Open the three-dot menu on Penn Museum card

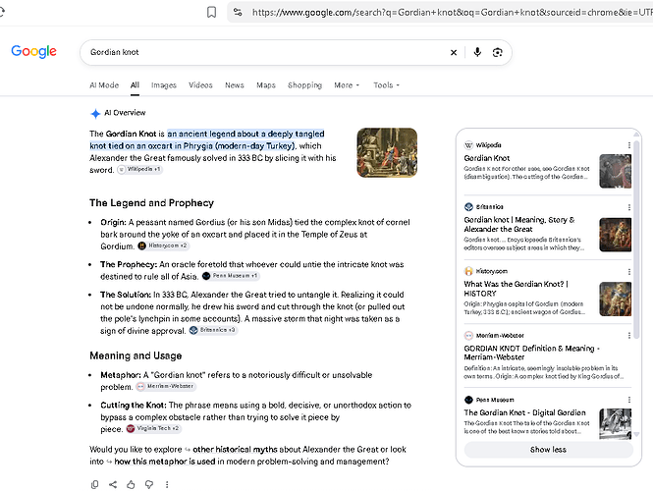(x=628, y=400)
